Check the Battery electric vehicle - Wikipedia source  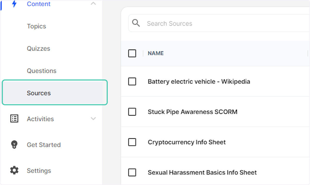(x=132, y=81)
